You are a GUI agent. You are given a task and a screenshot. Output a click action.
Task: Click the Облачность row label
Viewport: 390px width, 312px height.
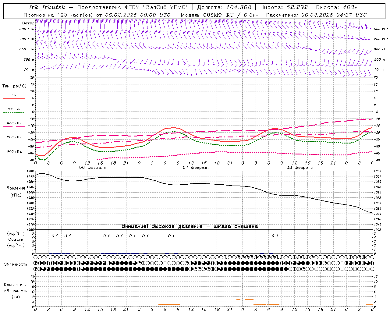tap(16, 264)
